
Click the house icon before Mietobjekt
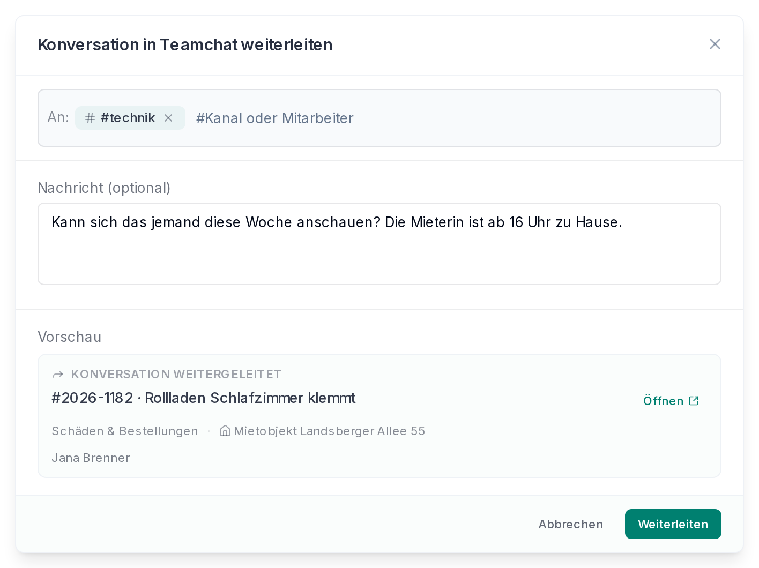[x=225, y=431]
